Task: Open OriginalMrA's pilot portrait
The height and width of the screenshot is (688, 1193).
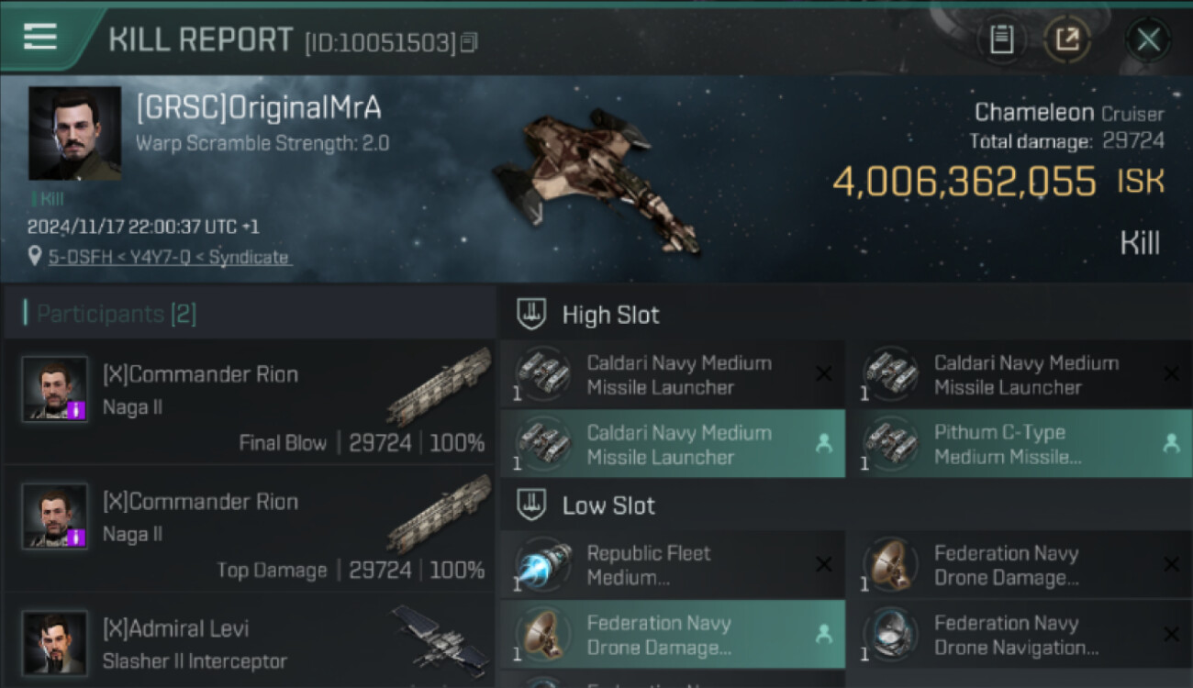Action: click(74, 133)
